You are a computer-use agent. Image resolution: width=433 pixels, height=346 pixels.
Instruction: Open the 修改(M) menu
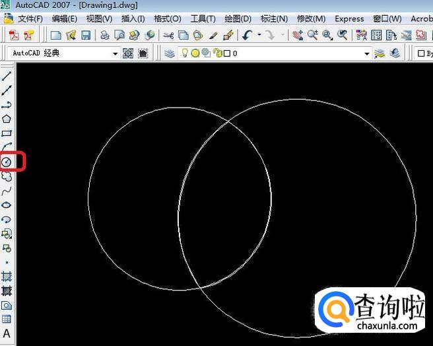pos(312,18)
